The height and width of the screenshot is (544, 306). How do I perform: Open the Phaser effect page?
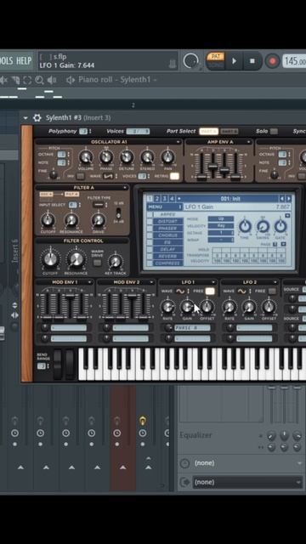(168, 229)
